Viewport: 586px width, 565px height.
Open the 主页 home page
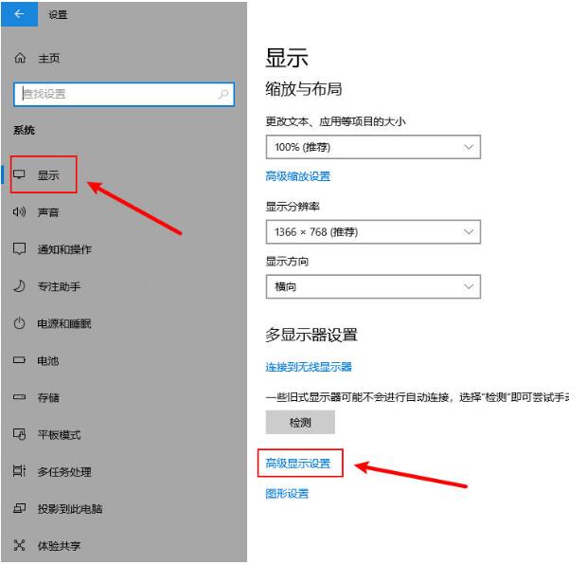[x=48, y=59]
